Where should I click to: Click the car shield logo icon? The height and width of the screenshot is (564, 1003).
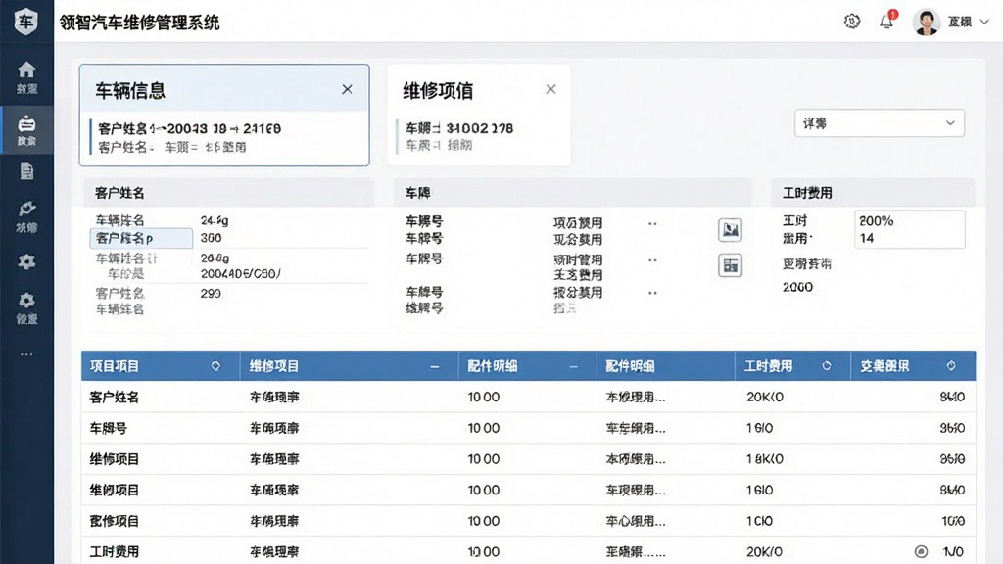pyautogui.click(x=26, y=22)
